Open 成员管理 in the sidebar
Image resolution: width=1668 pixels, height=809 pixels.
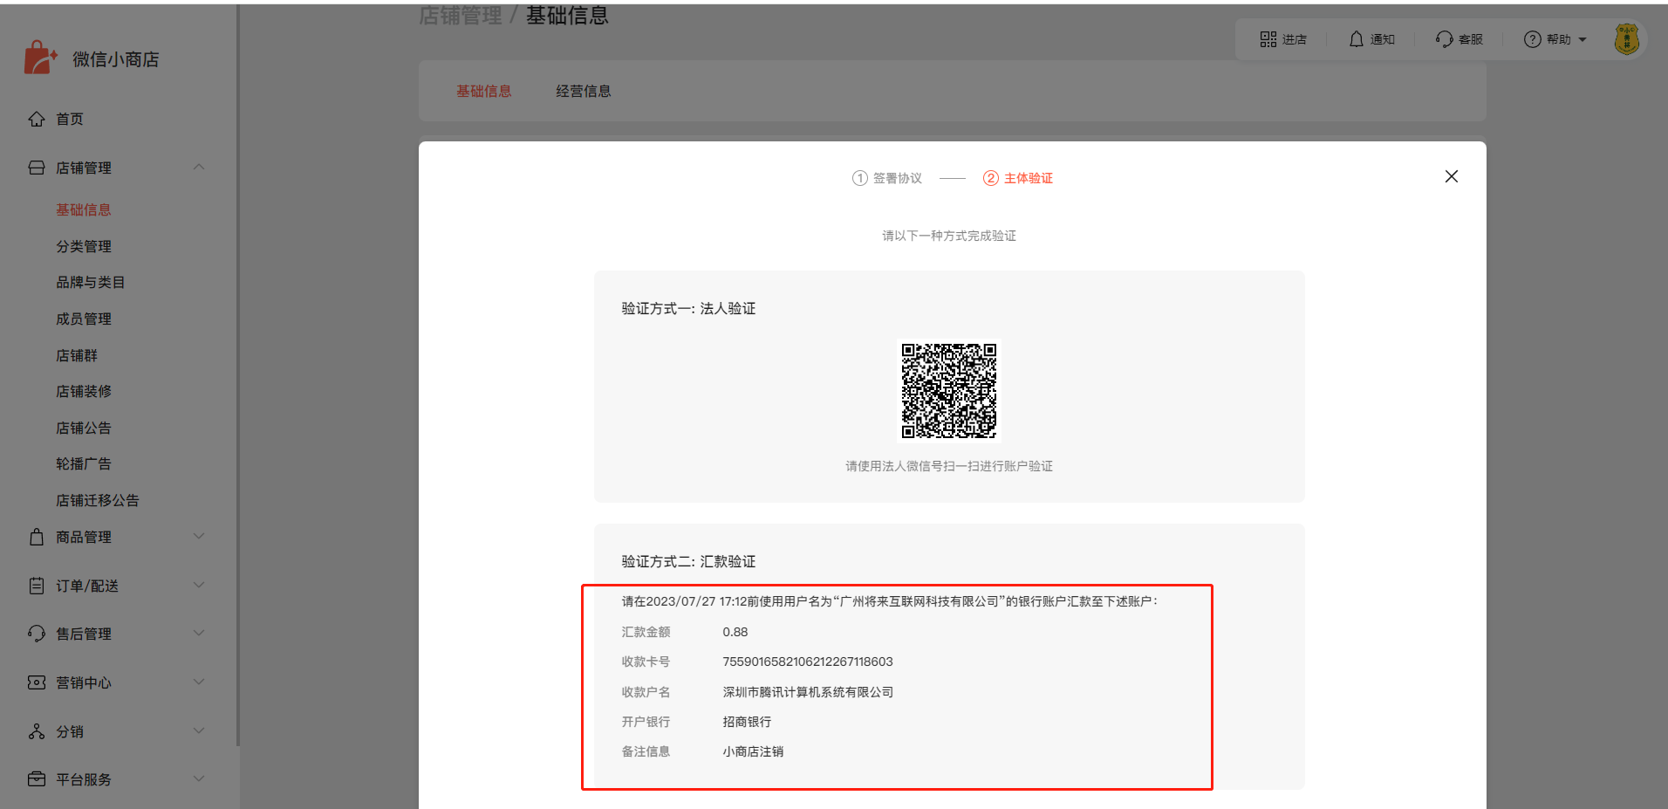84,319
